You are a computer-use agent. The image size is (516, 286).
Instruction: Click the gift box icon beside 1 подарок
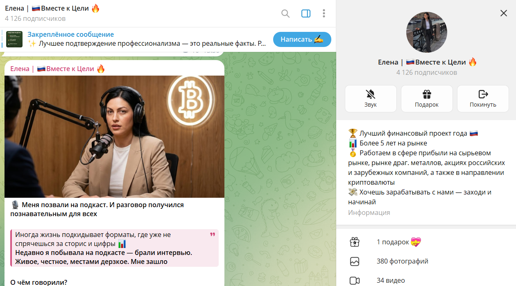point(355,242)
